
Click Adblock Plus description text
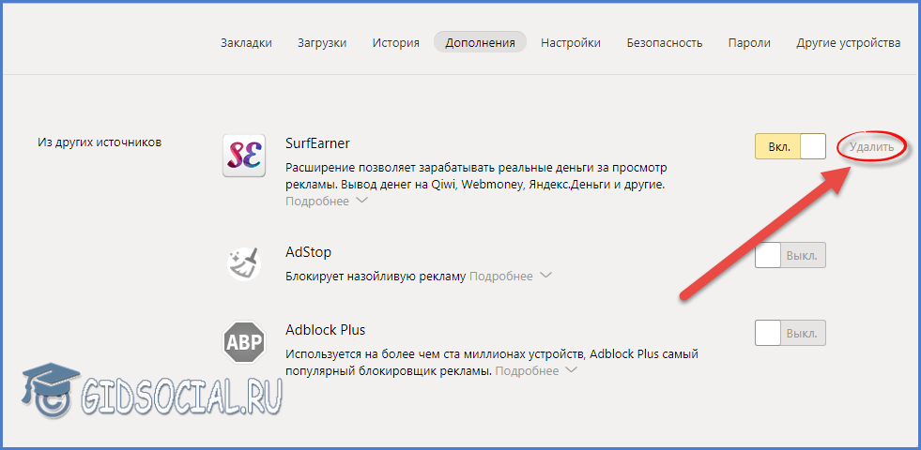point(492,362)
